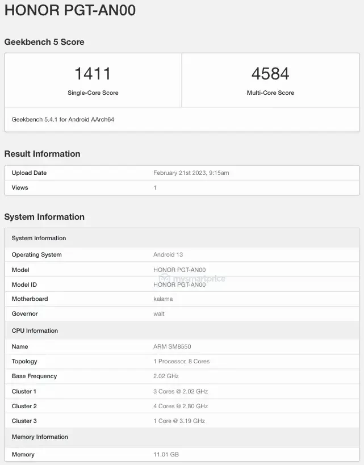
Task: Select the single-core score 1411
Action: (x=93, y=74)
